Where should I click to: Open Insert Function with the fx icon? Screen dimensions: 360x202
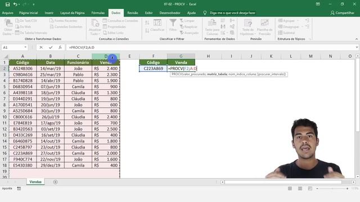tap(60, 47)
